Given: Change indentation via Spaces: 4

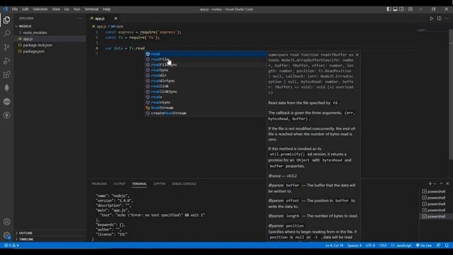Looking at the screenshot, I should coord(355,246).
